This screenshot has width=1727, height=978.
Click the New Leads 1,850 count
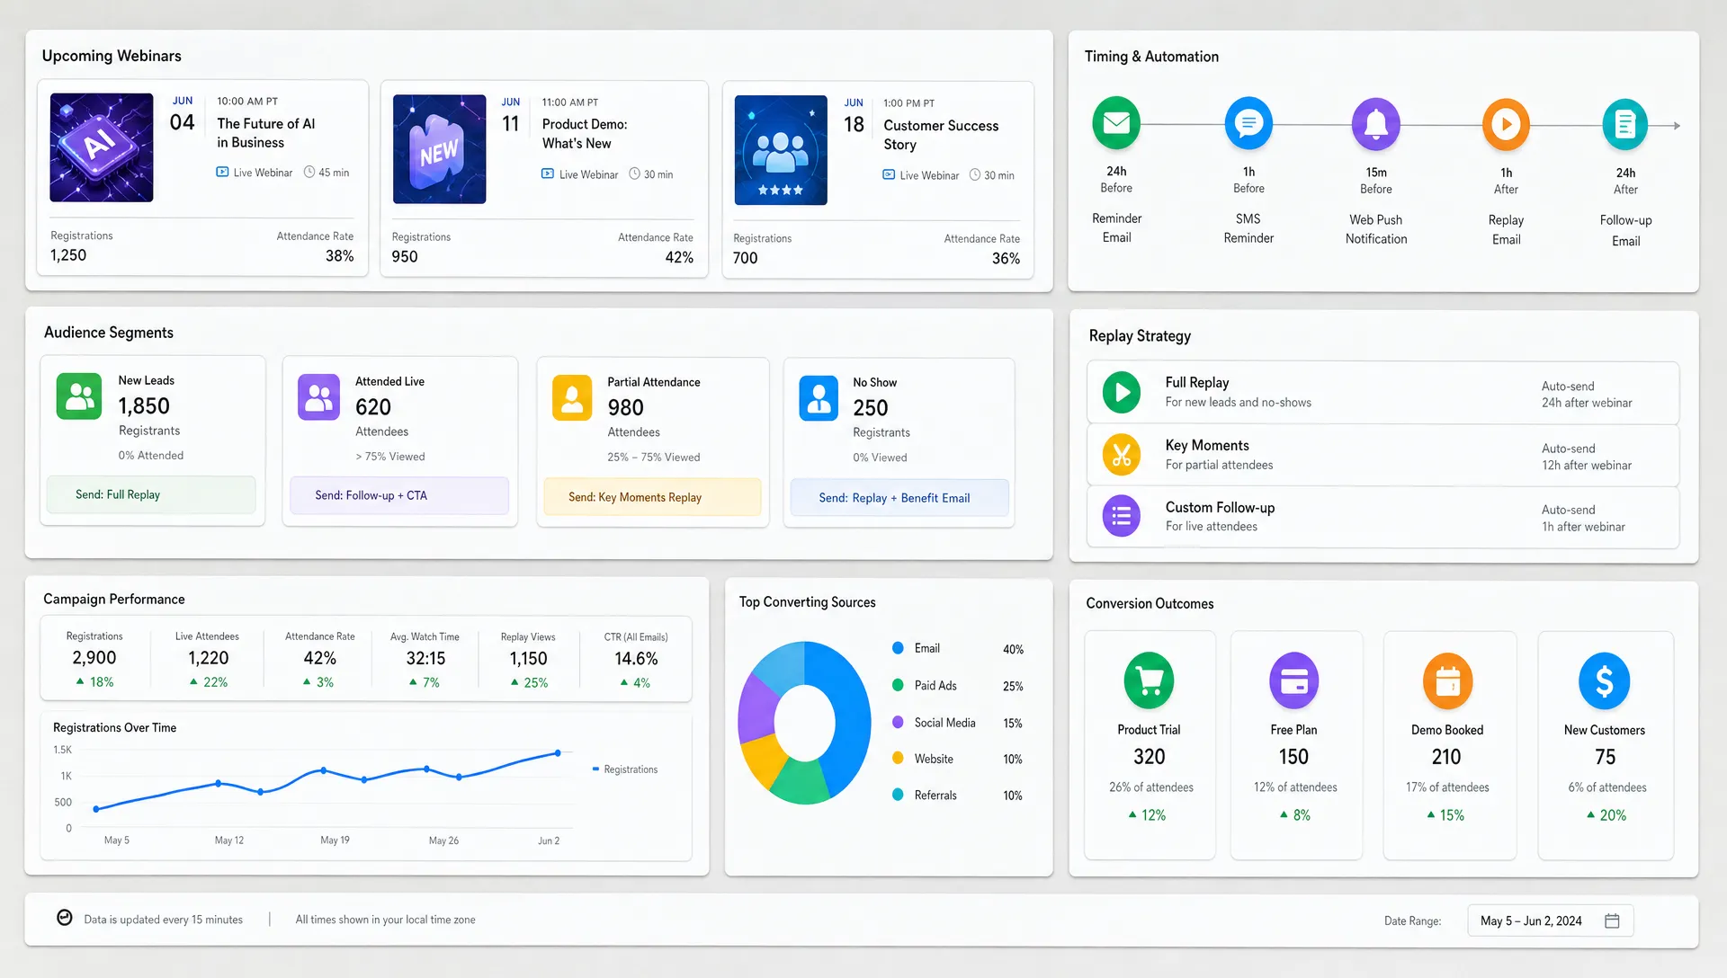coord(144,406)
